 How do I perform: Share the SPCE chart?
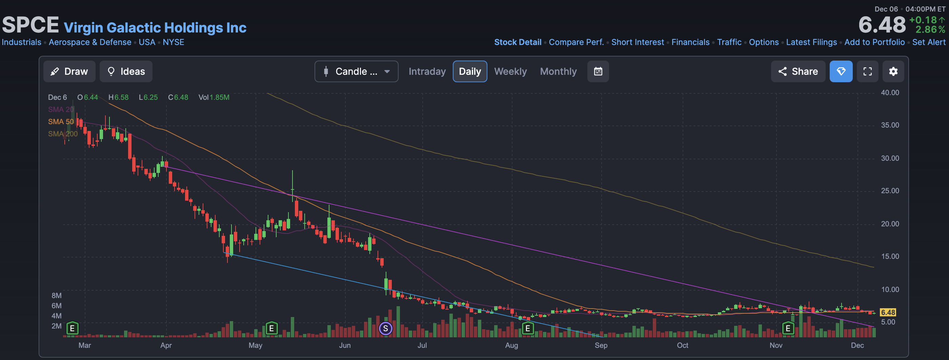(798, 71)
